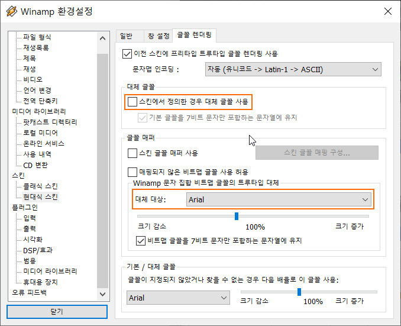
Task: Open 미디어 라이브러리 plugin settings under 플러그인
Action: tap(50, 272)
